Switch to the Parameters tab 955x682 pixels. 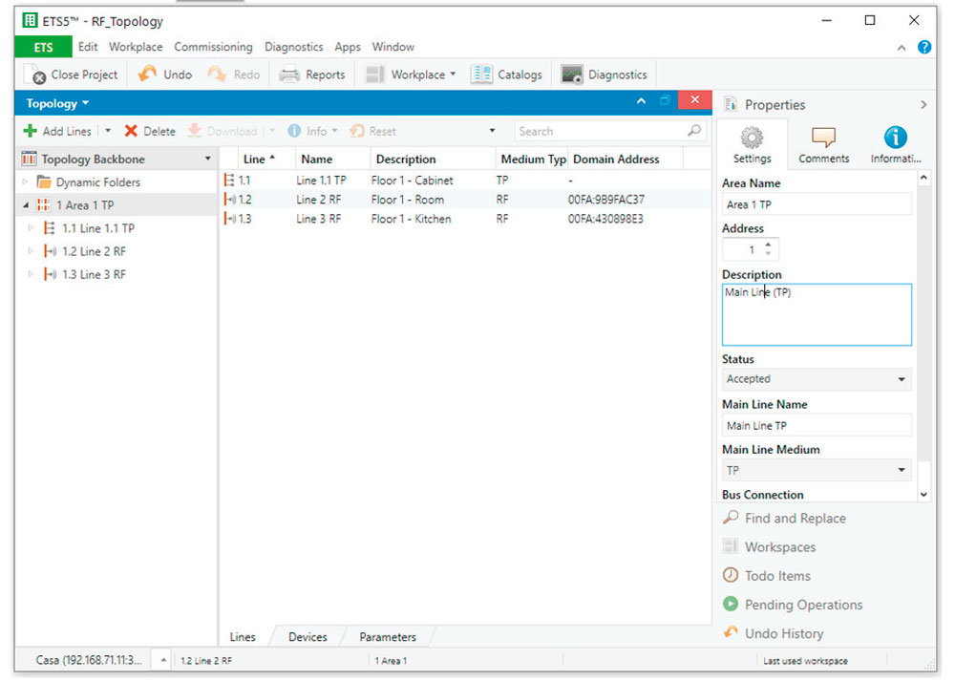(388, 637)
